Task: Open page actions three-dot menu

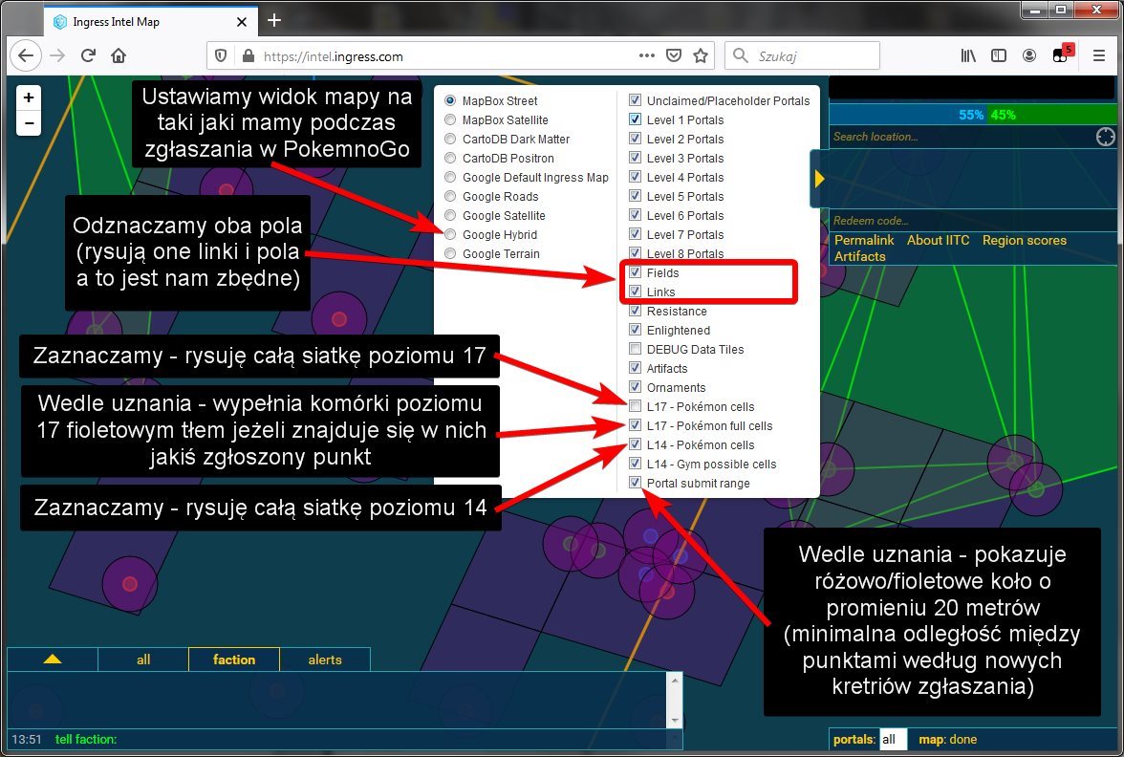Action: point(646,55)
